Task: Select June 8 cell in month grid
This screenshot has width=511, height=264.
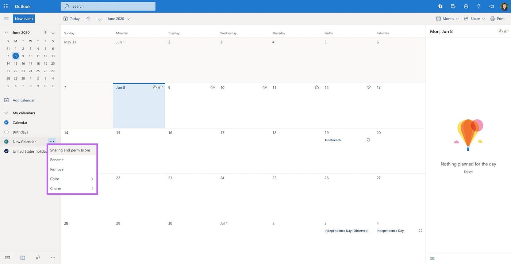Action: point(139,106)
